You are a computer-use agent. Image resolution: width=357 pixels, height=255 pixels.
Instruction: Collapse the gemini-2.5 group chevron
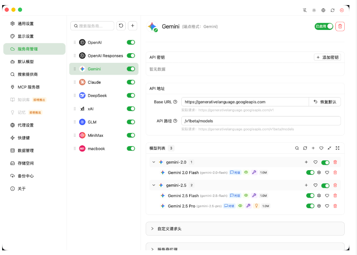pyautogui.click(x=154, y=185)
